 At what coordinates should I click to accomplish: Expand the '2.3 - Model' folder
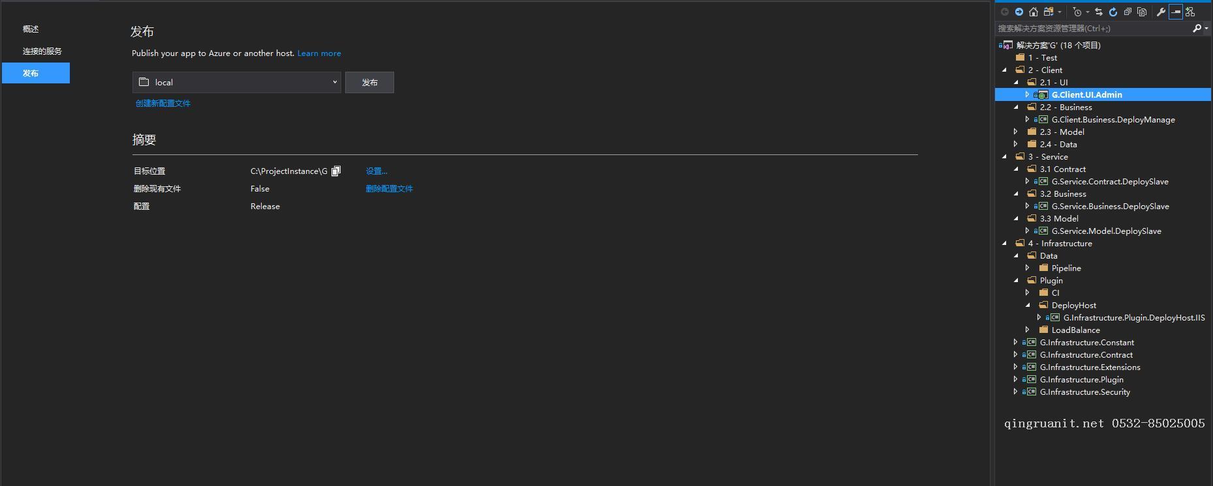point(1015,132)
